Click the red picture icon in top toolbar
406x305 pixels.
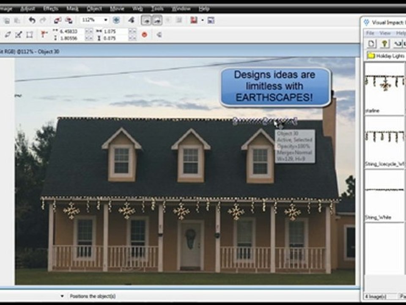[194, 20]
